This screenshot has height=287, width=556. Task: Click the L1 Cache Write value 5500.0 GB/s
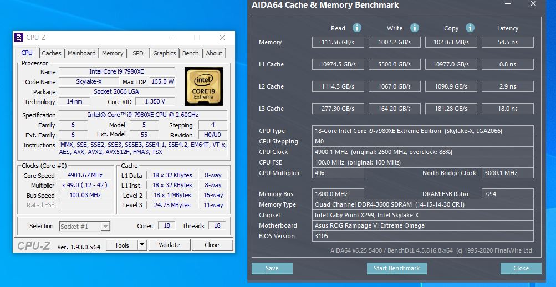coord(395,64)
